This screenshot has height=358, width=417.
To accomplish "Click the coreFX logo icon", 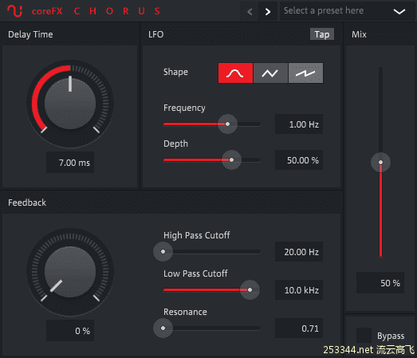I will tap(14, 11).
